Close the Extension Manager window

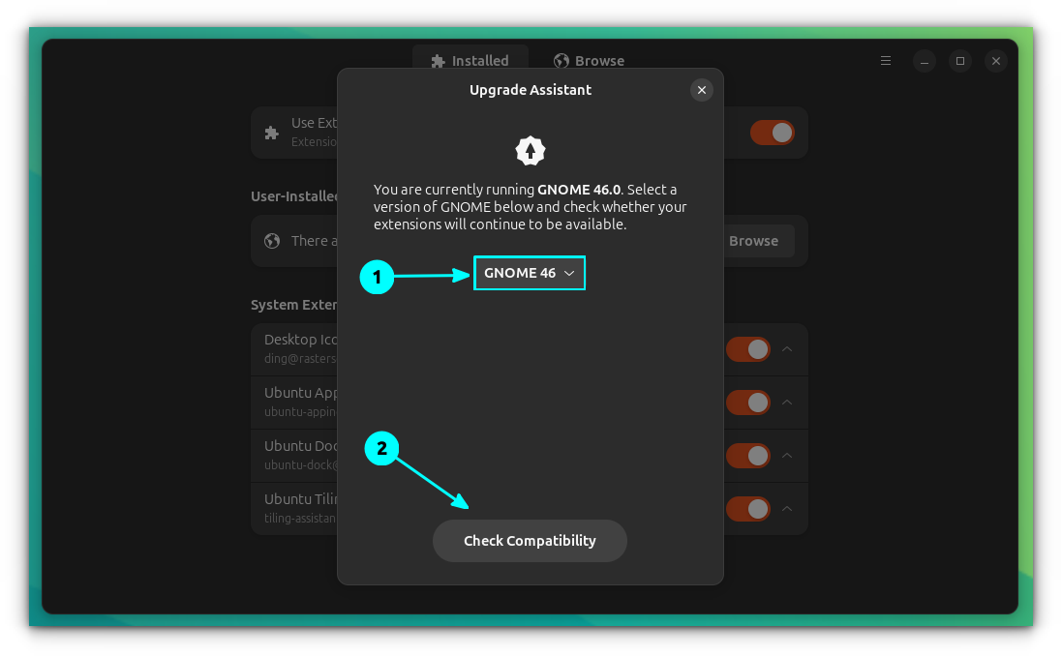tap(996, 61)
